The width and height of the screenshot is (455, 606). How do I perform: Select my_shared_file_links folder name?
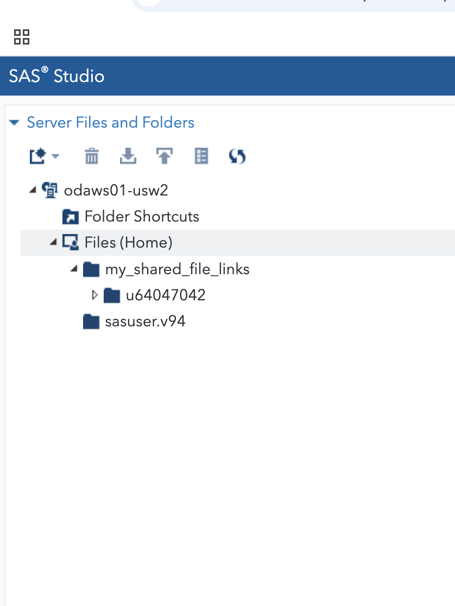(178, 269)
